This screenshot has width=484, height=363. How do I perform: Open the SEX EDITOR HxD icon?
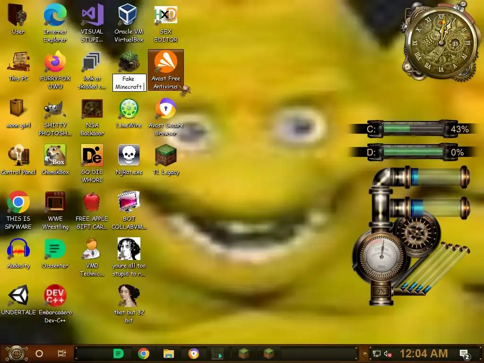[x=166, y=15]
